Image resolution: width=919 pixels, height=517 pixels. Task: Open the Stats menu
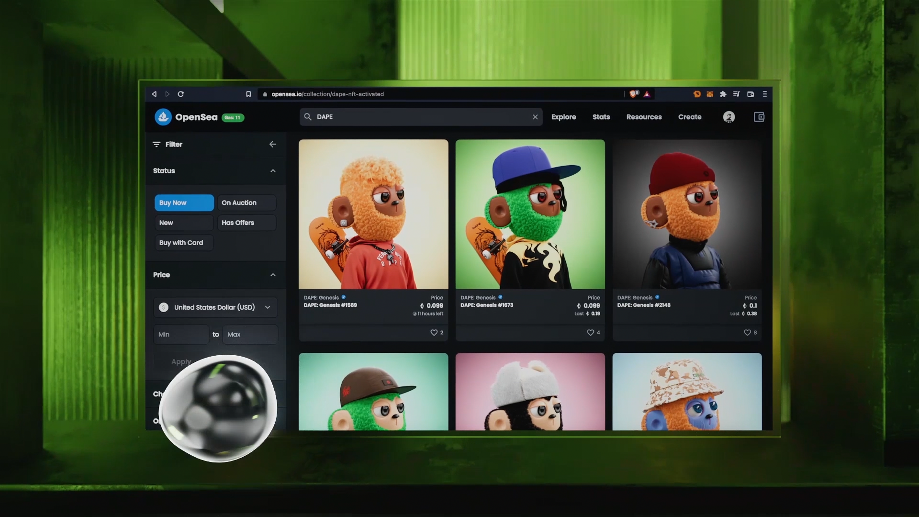[601, 117]
